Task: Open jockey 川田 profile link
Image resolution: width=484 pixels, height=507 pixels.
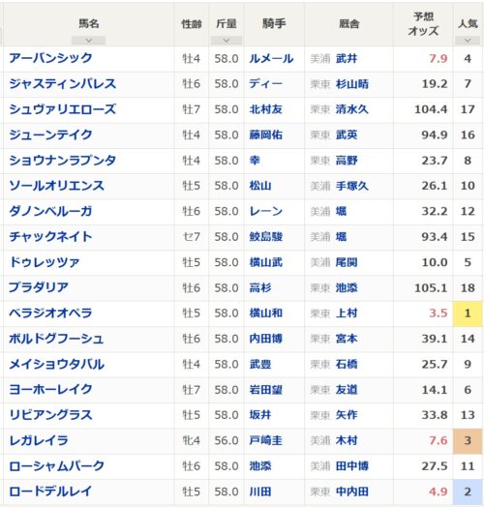Action: point(260,492)
